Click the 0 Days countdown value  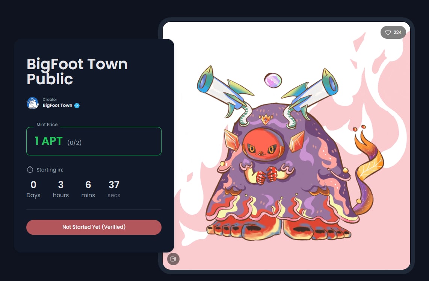tap(33, 189)
